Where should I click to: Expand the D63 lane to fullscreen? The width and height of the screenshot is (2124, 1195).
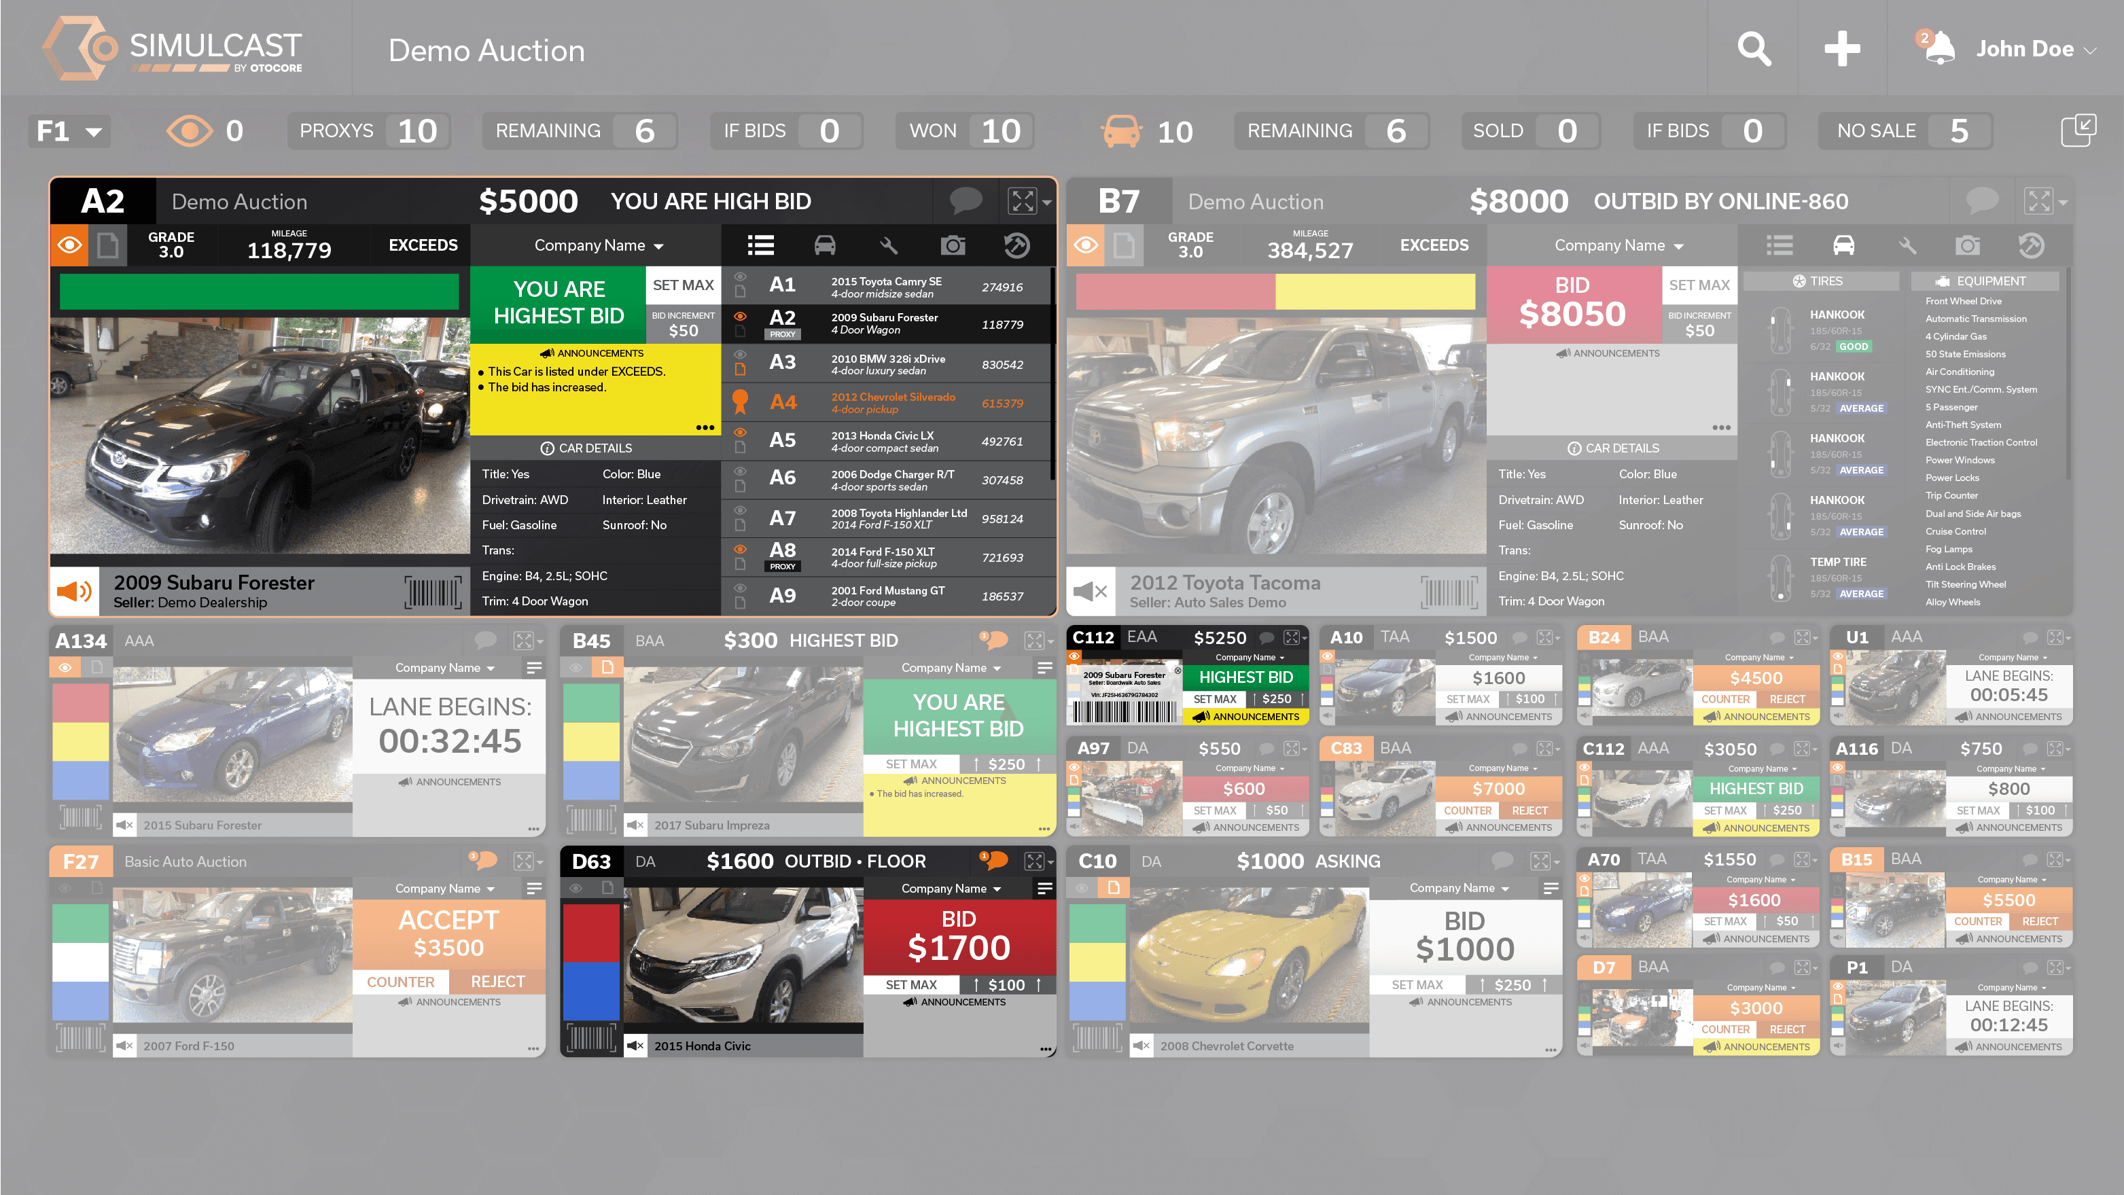point(1034,860)
